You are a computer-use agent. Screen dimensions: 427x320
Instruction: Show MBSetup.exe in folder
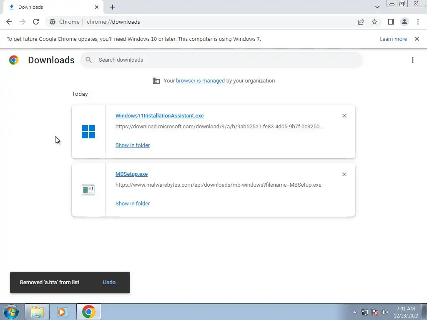[133, 203]
